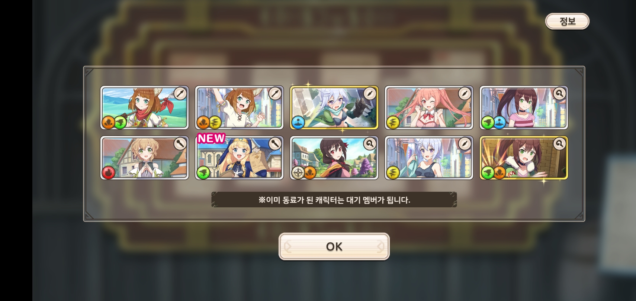Click yellow lightning icon on pink twin-tail girl's card
Image resolution: width=636 pixels, height=301 pixels.
coord(393,122)
